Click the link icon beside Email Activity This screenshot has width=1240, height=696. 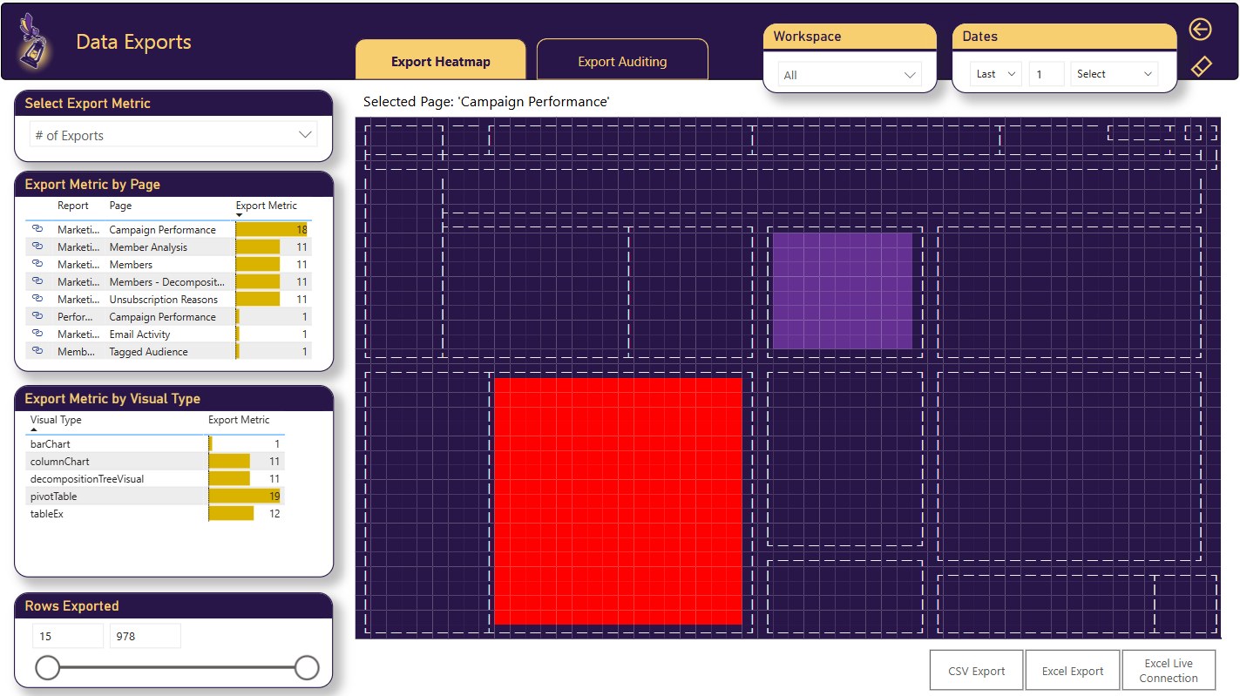pyautogui.click(x=36, y=334)
